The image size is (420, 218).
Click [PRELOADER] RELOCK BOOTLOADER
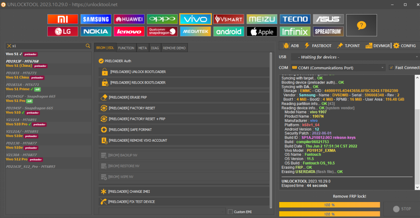tap(184, 82)
